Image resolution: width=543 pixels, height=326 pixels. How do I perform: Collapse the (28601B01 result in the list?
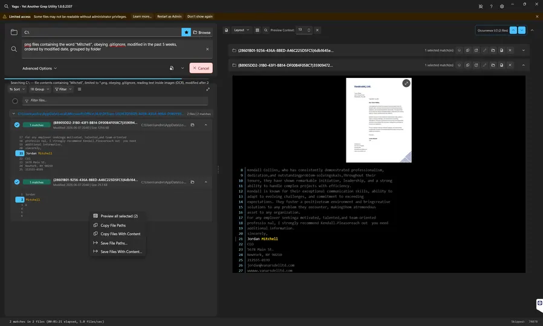point(206,182)
